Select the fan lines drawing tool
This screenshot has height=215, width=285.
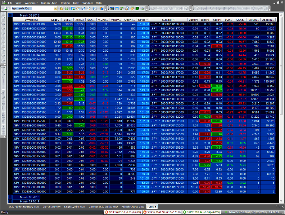tap(3, 115)
